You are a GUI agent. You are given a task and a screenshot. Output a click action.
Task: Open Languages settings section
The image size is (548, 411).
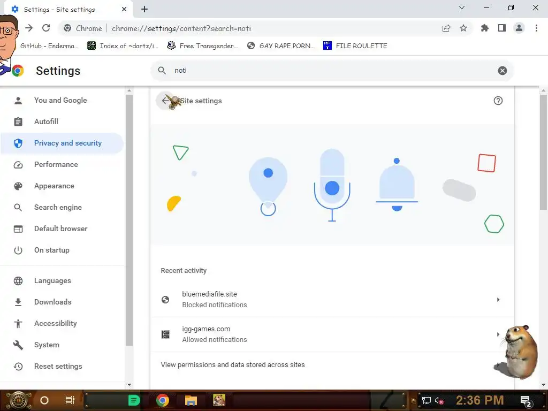point(62,280)
